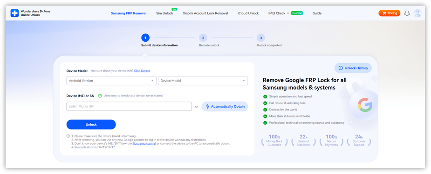Click the green shield icon near IMEI label
431x174 pixels.
(x=100, y=96)
